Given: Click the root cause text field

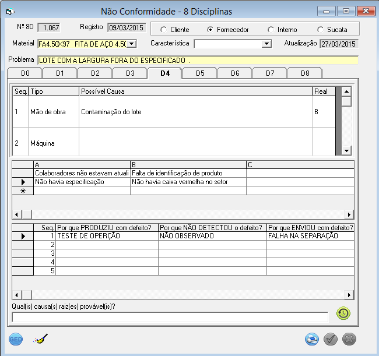Looking at the screenshot, I should click(170, 317).
